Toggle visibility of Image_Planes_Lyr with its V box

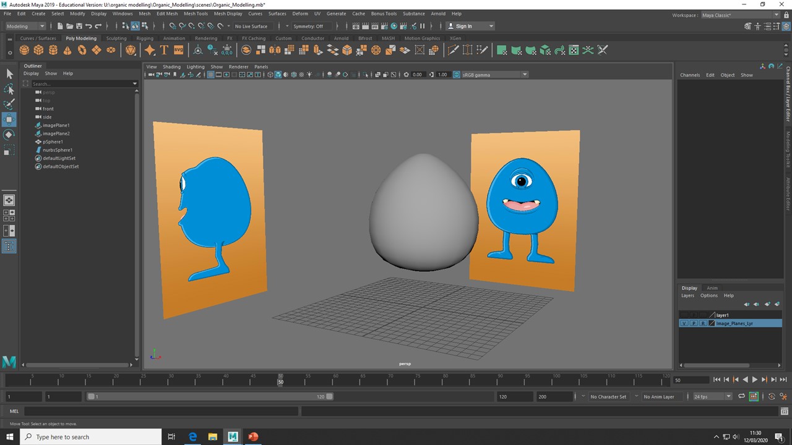click(x=684, y=323)
